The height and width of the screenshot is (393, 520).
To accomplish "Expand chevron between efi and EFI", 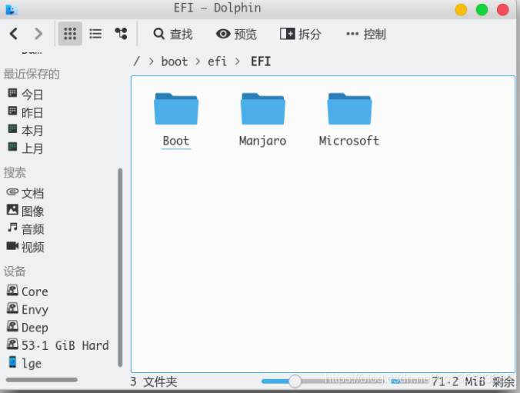I will click(238, 62).
